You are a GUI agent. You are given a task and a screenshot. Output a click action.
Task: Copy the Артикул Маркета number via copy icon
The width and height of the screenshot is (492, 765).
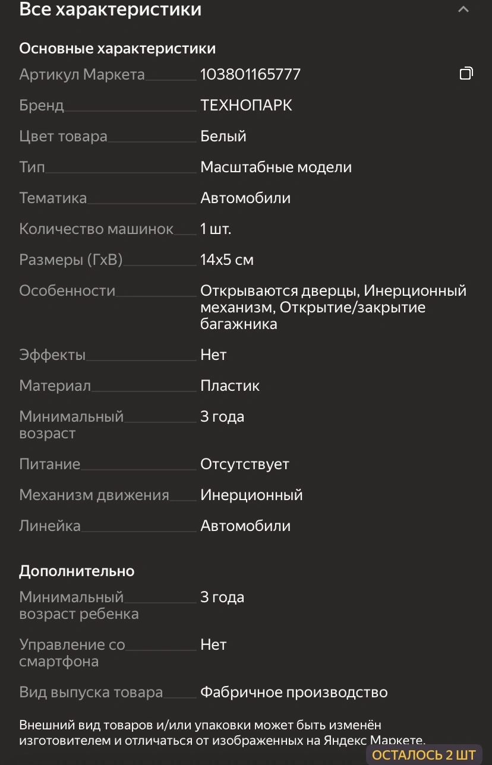(466, 74)
